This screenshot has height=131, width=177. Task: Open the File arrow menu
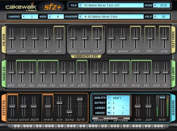tap(80, 6)
